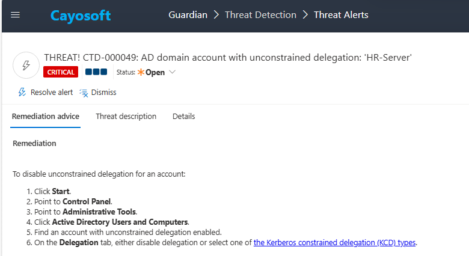
Task: Click the chevron before Threat Alerts breadcrumb
Action: tap(305, 15)
